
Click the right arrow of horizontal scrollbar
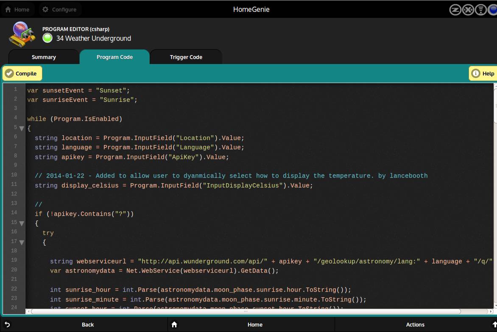[x=491, y=311]
